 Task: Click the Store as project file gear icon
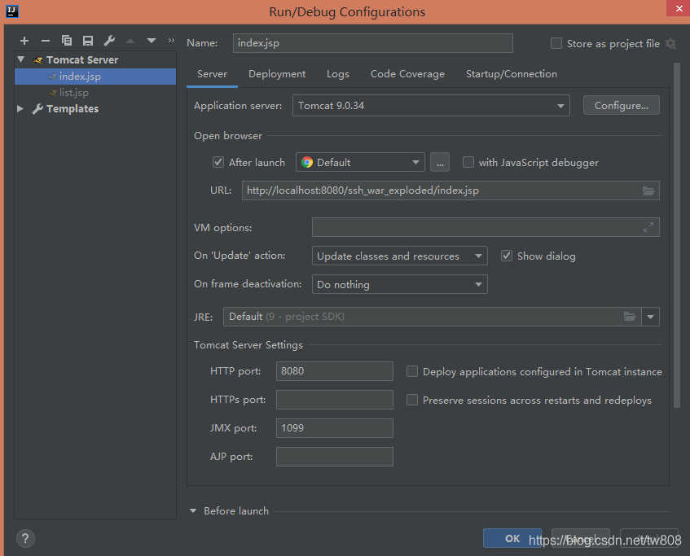[x=670, y=43]
